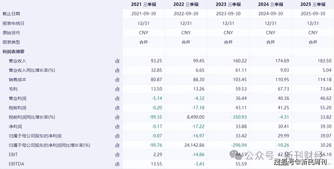Image resolution: width=334 pixels, height=169 pixels.
Task: Open the 毛利 trend chart icon
Action: point(117,89)
